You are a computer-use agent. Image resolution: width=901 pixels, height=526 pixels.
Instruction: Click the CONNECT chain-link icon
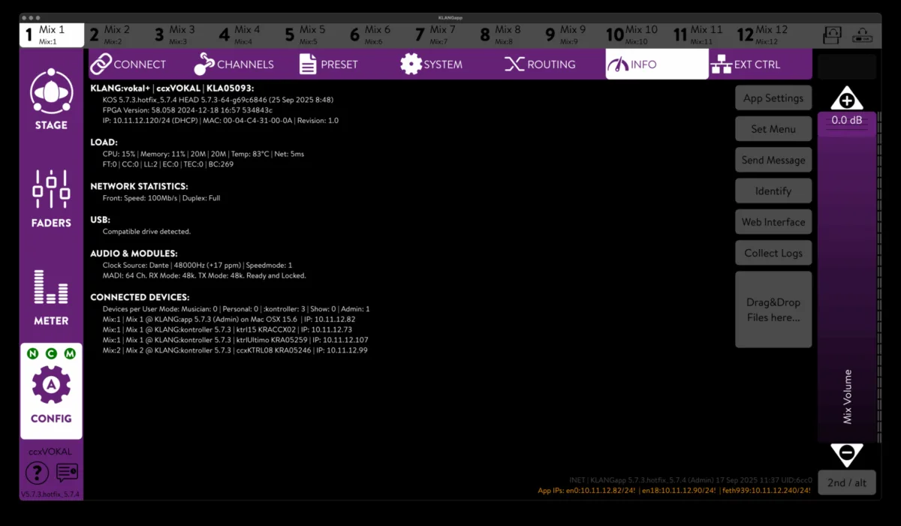(101, 64)
